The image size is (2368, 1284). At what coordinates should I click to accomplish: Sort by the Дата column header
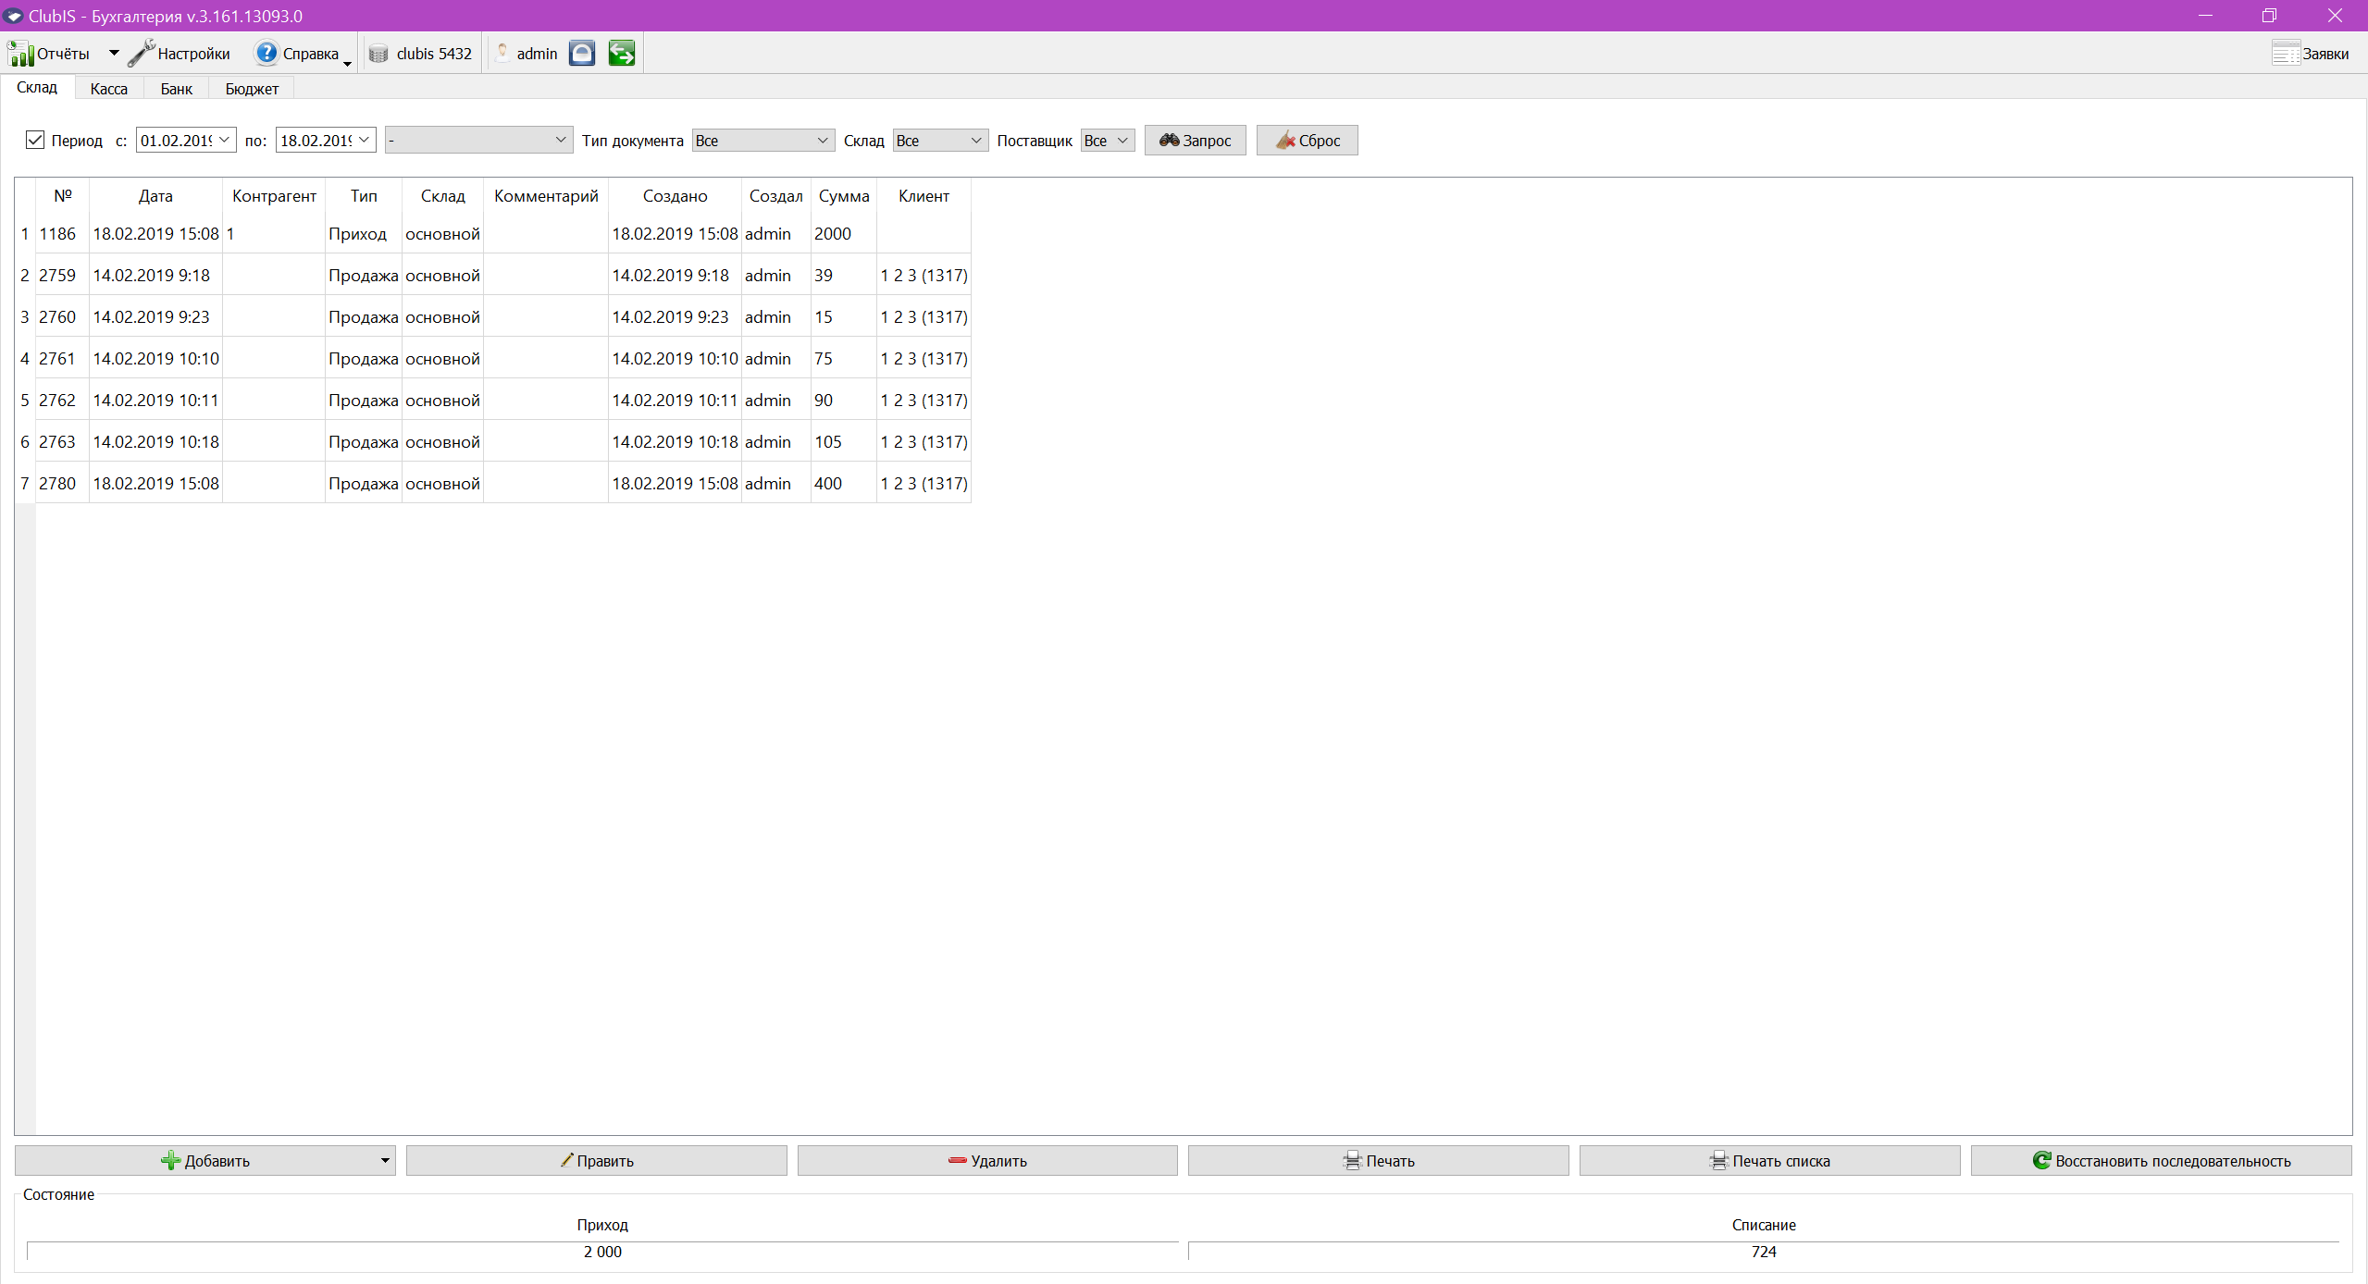click(155, 195)
